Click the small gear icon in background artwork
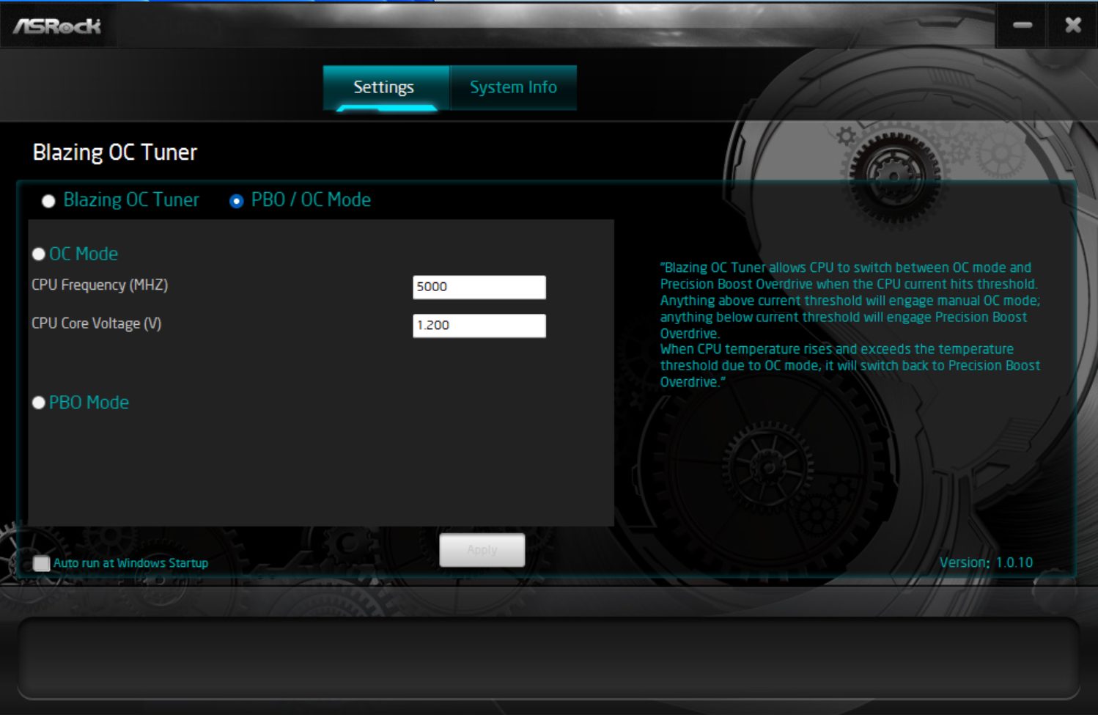This screenshot has width=1098, height=715. [846, 136]
